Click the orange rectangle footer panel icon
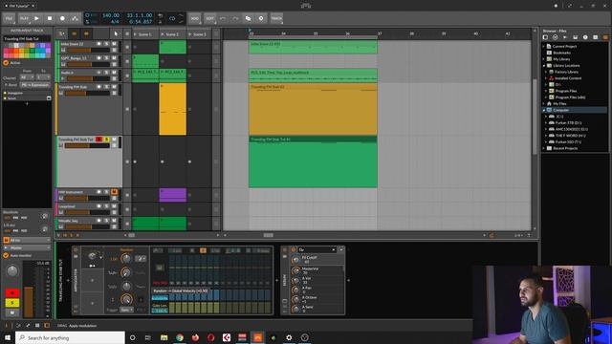612x344 pixels. coord(47,325)
